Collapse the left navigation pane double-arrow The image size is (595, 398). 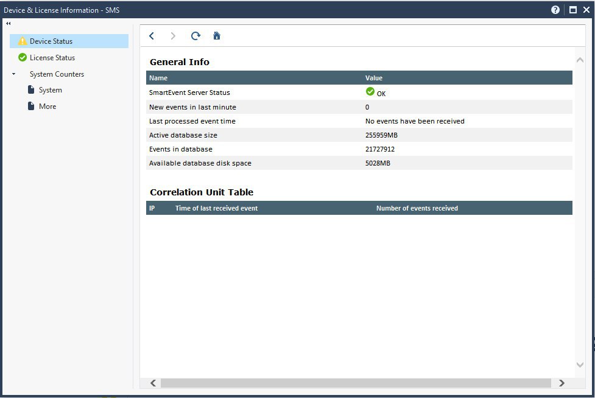pos(9,24)
